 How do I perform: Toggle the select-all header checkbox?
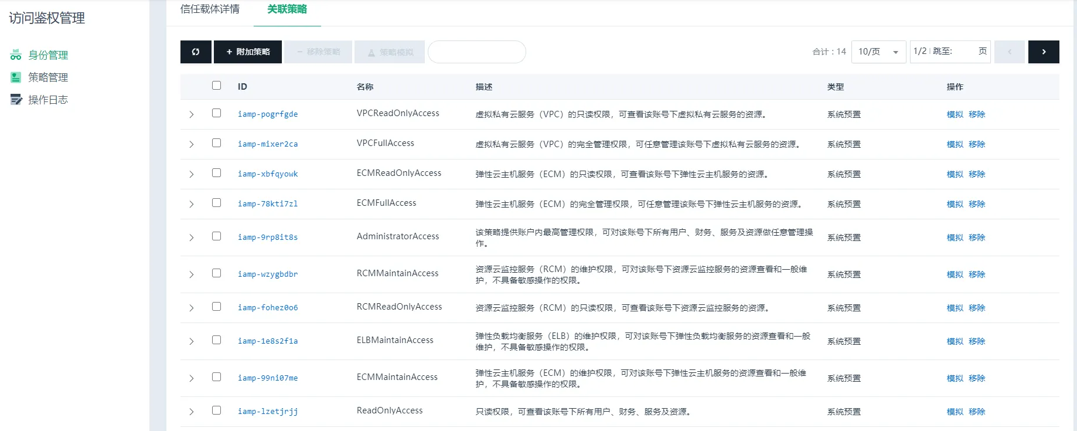pyautogui.click(x=216, y=86)
